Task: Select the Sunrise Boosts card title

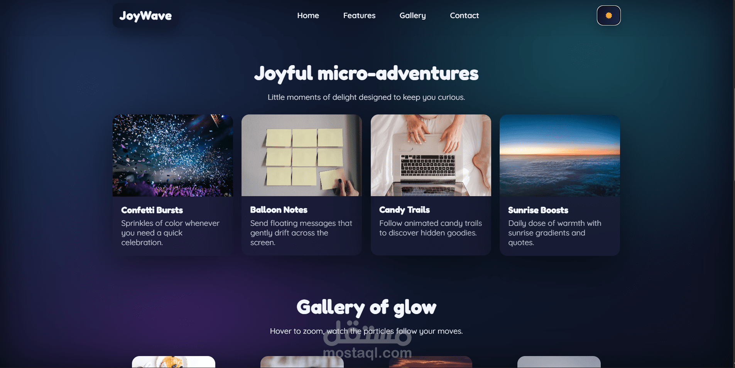Action: 538,210
